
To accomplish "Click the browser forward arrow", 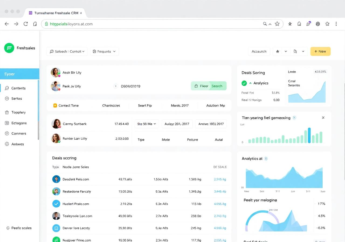I will tap(16, 24).
